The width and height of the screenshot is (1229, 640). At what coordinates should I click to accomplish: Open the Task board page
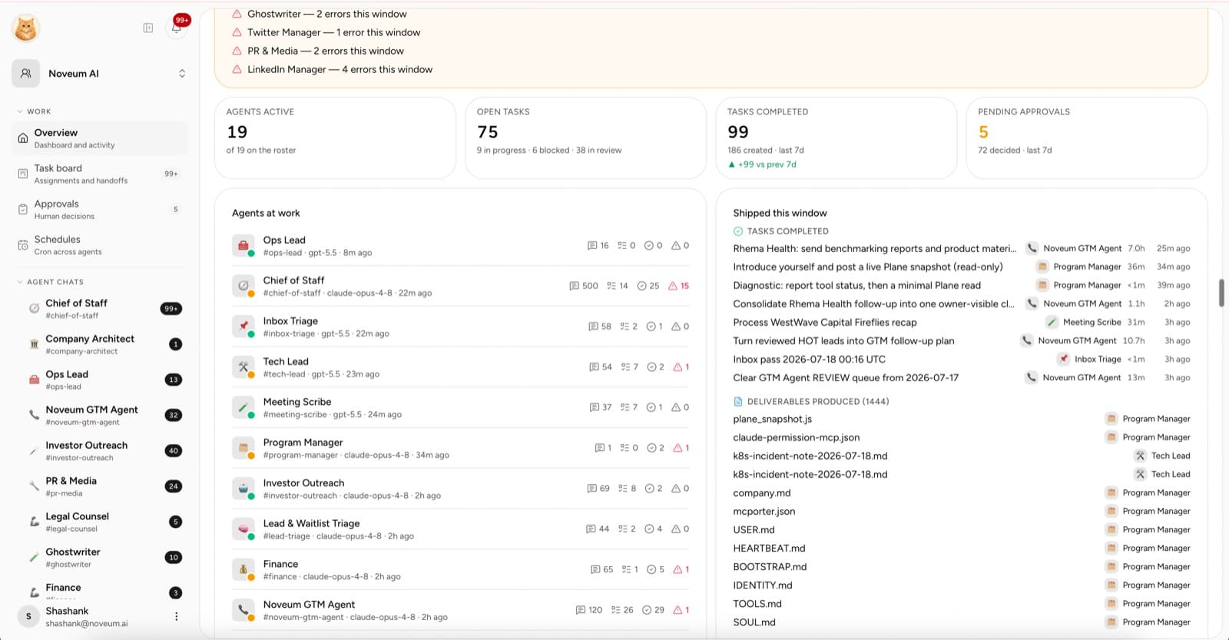(x=100, y=174)
